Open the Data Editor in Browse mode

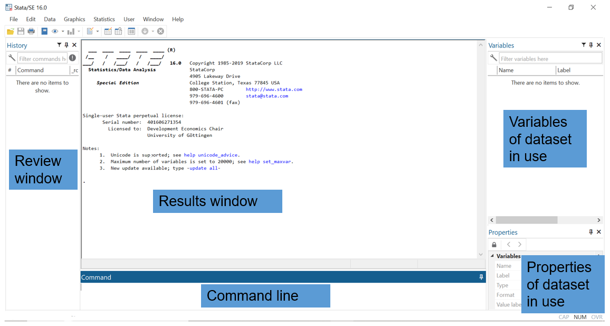118,31
